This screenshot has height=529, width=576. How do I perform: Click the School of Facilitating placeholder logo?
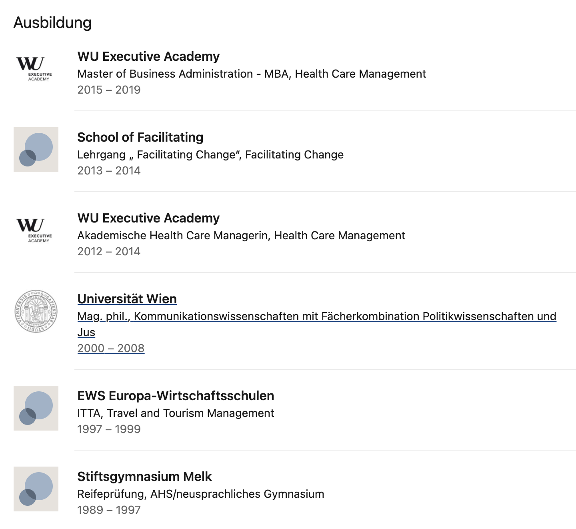click(36, 150)
